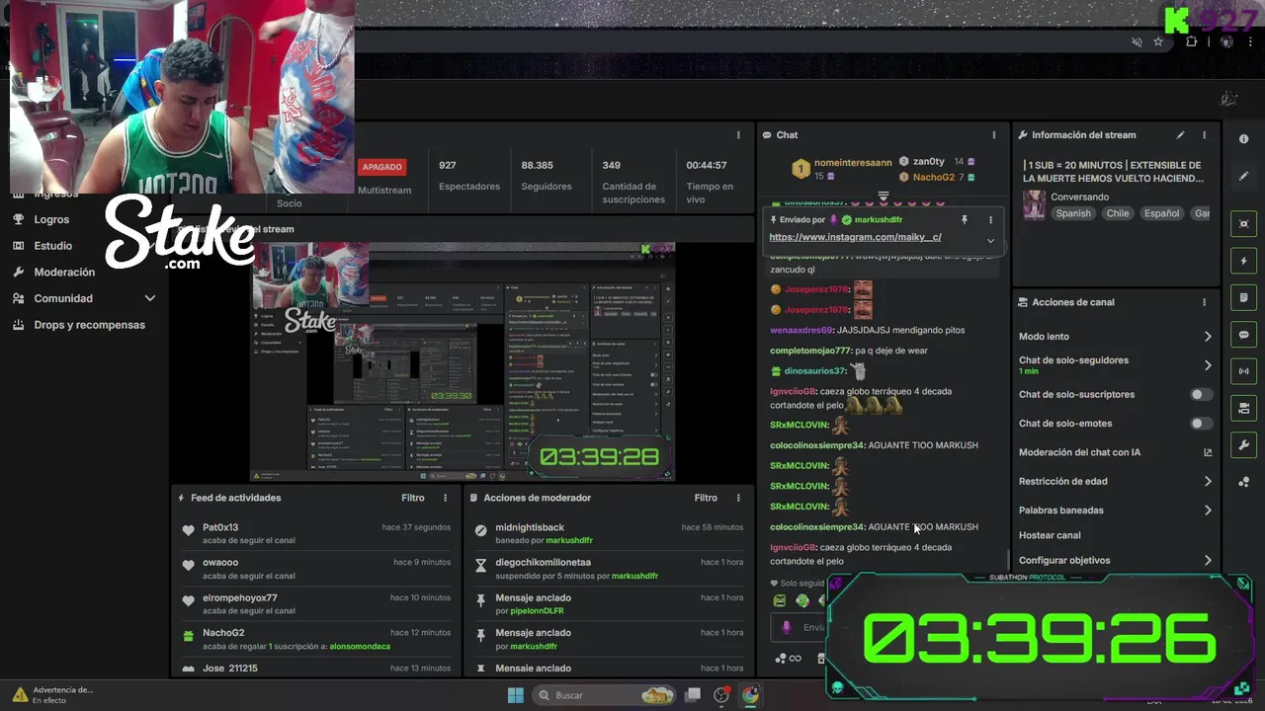Click the clip capture icon in right sidebar
This screenshot has width=1265, height=711.
pos(1243,224)
